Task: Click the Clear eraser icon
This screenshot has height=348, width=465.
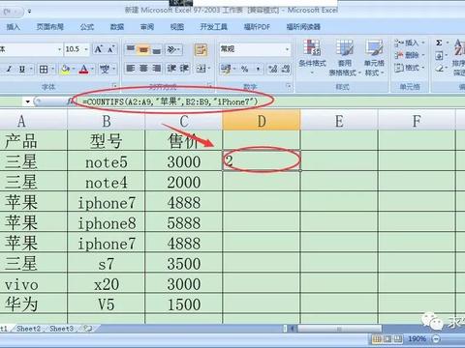Action: tap(439, 68)
